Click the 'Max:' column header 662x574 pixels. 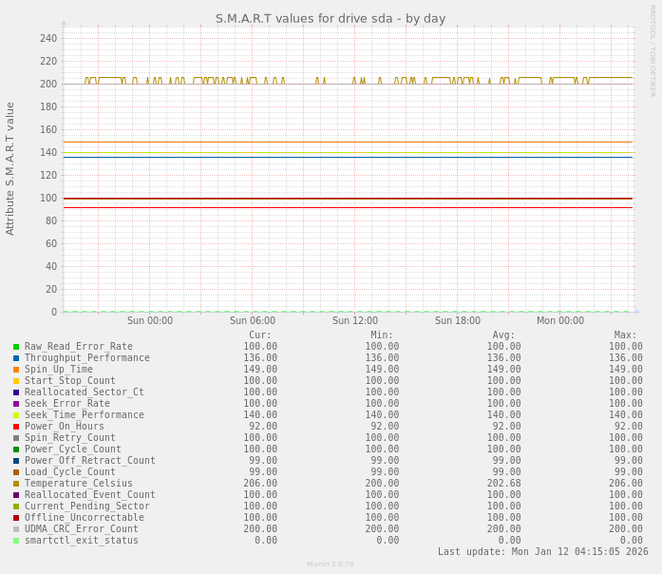pos(625,335)
